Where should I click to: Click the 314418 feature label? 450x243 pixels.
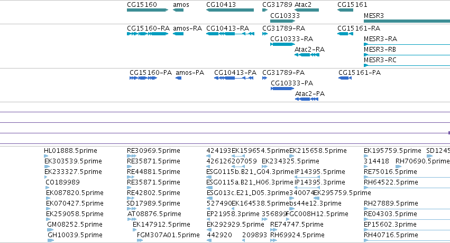point(376,161)
